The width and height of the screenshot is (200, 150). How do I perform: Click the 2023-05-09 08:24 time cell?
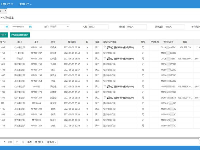72,114
